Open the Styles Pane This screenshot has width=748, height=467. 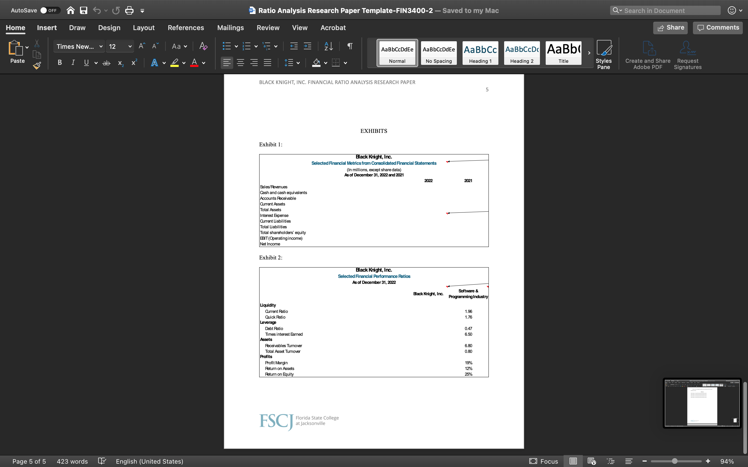click(603, 55)
